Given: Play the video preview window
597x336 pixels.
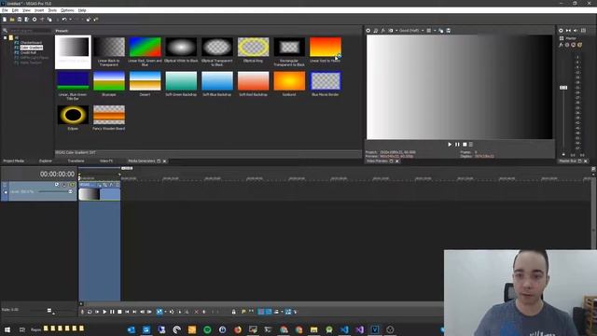Looking at the screenshot, I should pyautogui.click(x=450, y=145).
